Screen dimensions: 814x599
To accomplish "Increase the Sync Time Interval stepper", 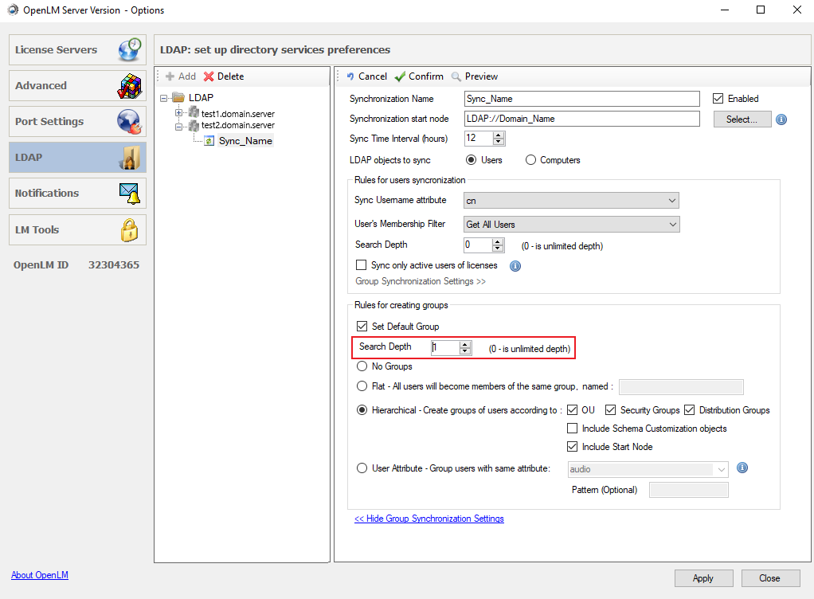I will [x=499, y=135].
